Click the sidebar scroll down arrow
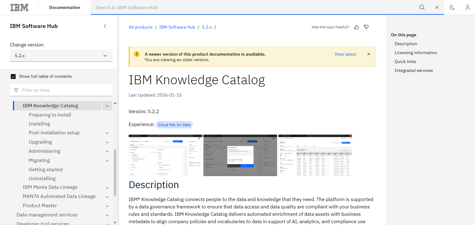 115,222
